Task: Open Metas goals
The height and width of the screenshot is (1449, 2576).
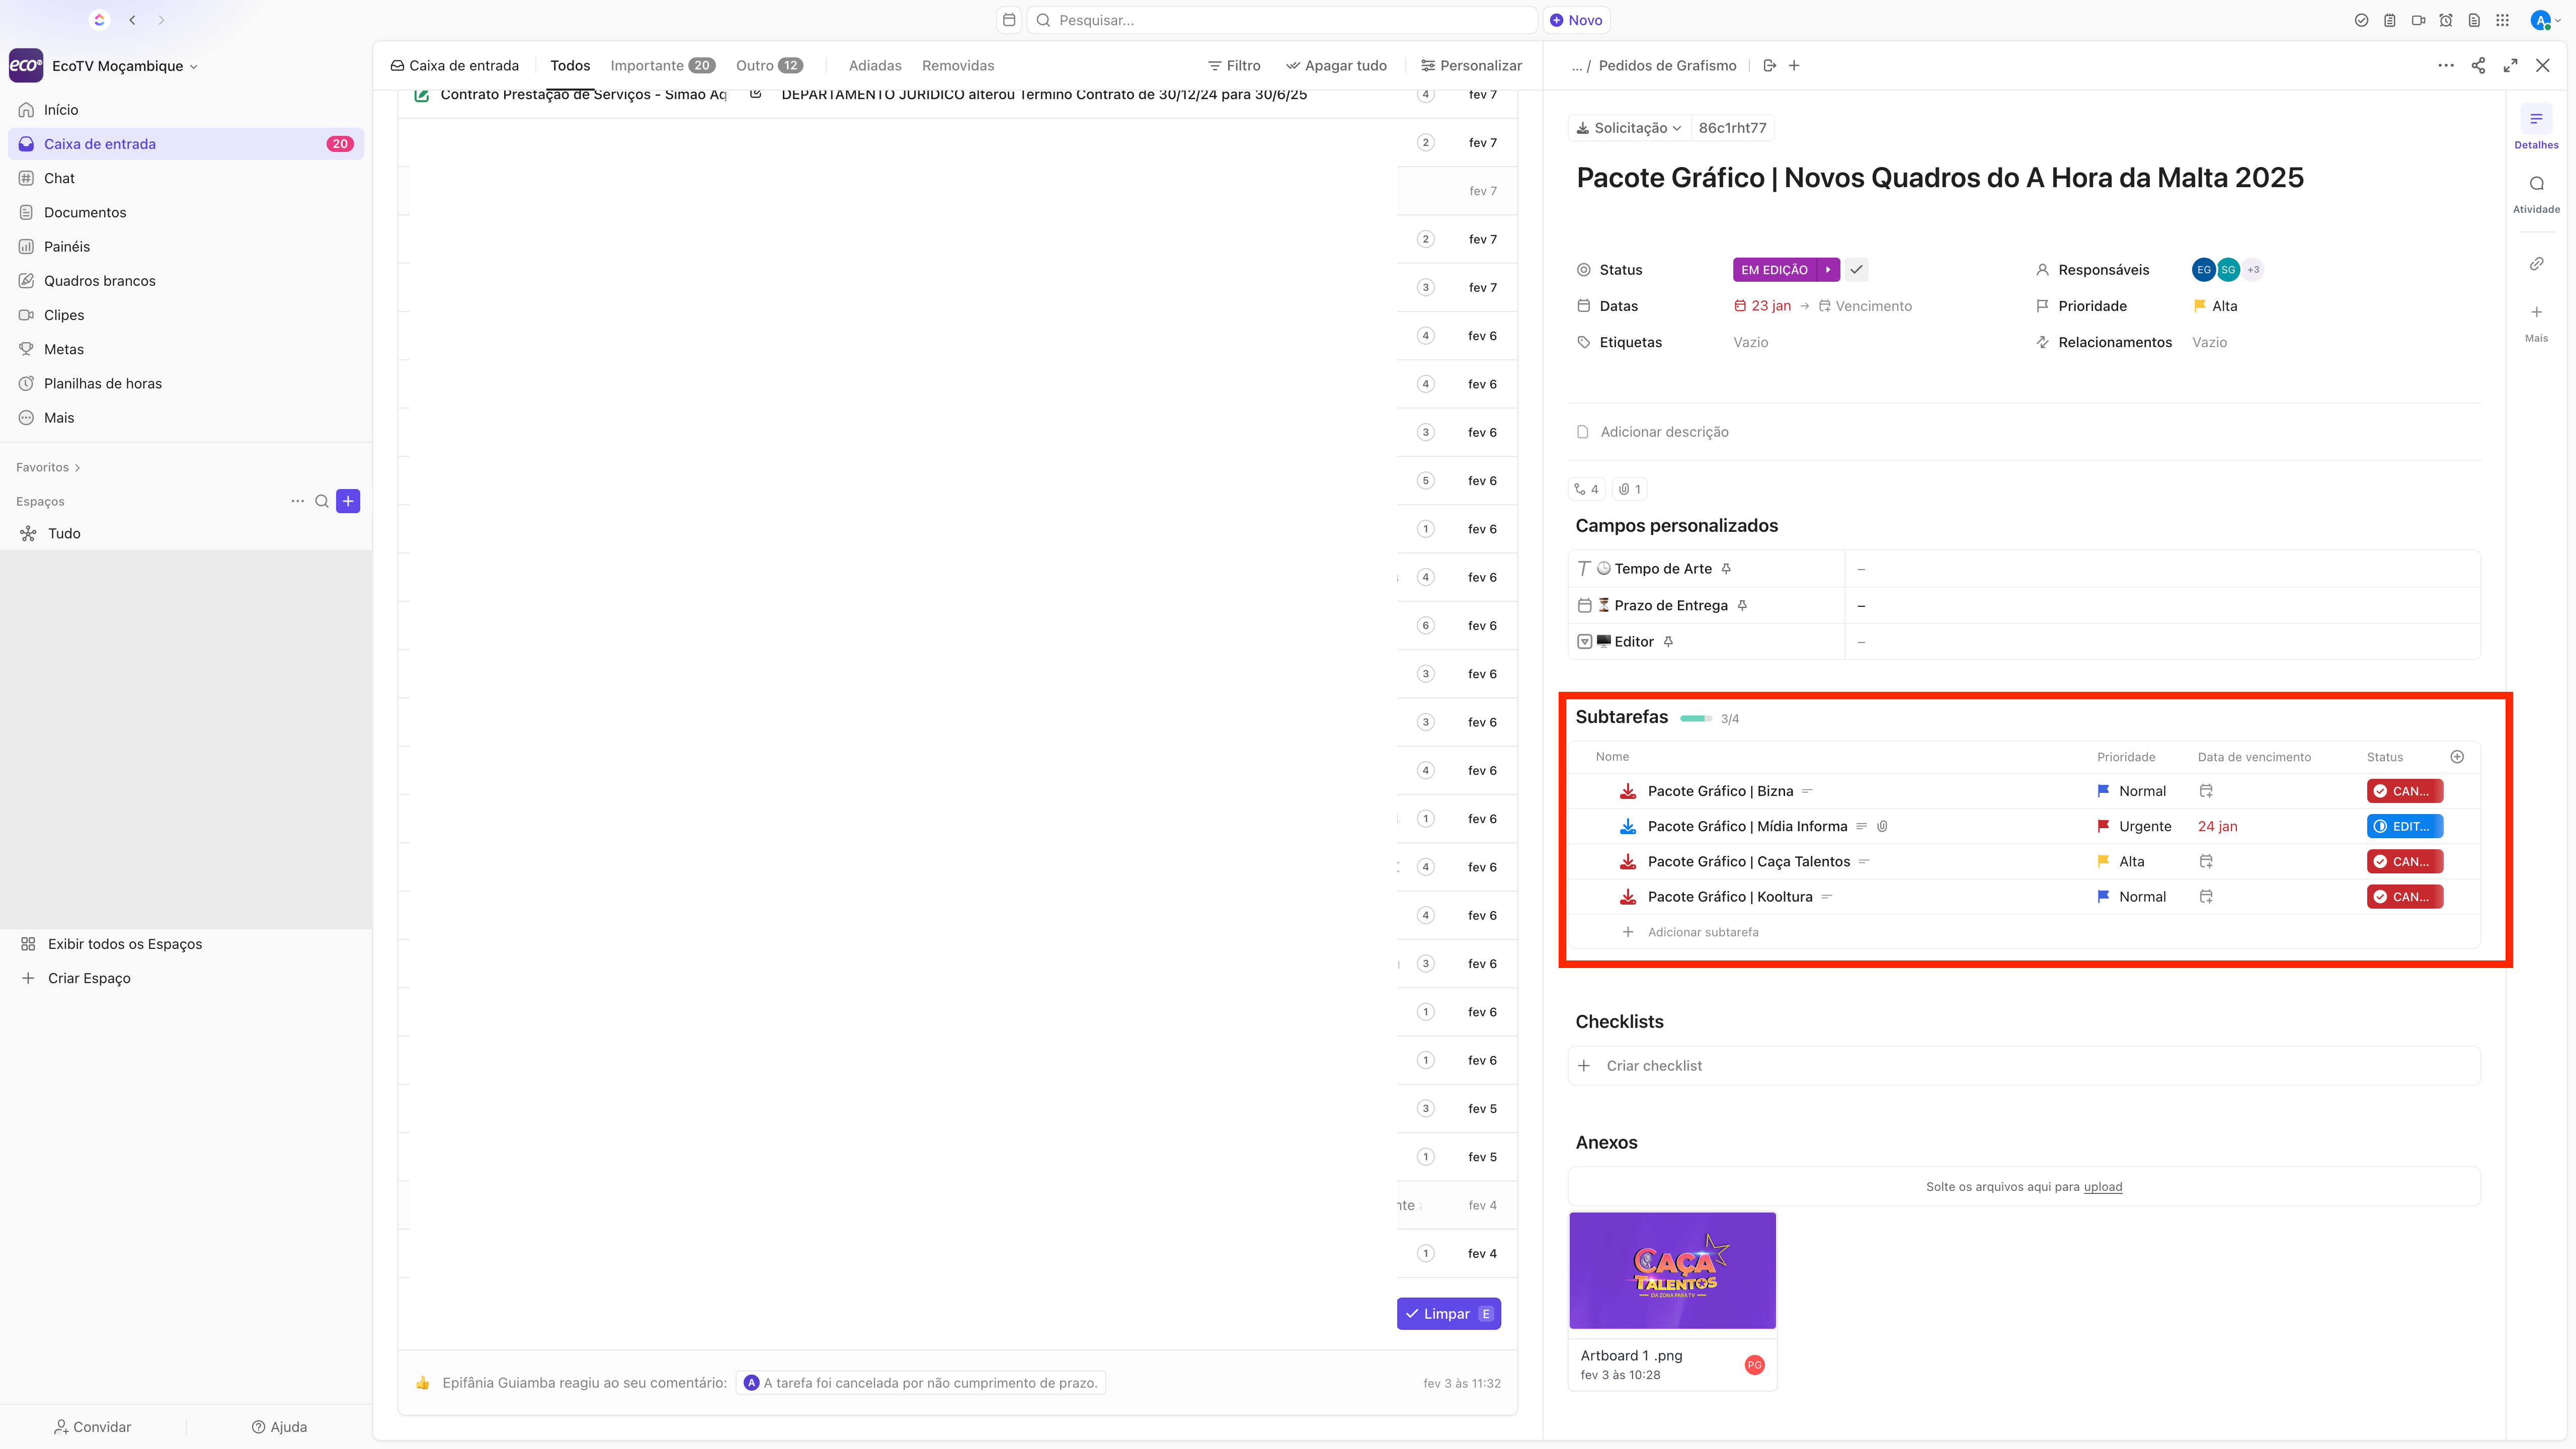Action: coord(64,349)
